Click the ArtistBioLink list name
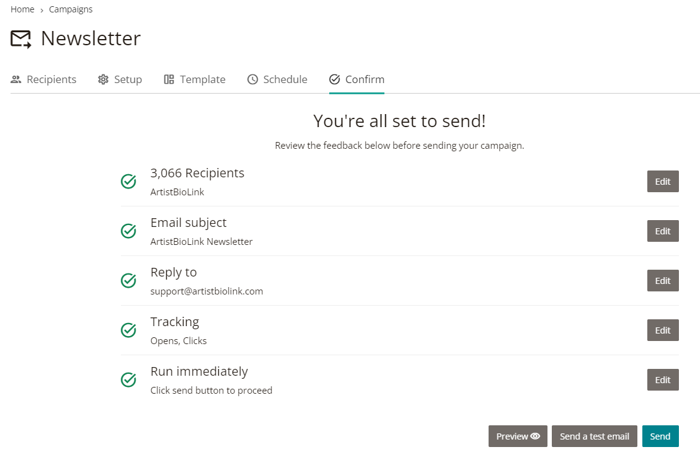The height and width of the screenshot is (465, 700). point(177,192)
